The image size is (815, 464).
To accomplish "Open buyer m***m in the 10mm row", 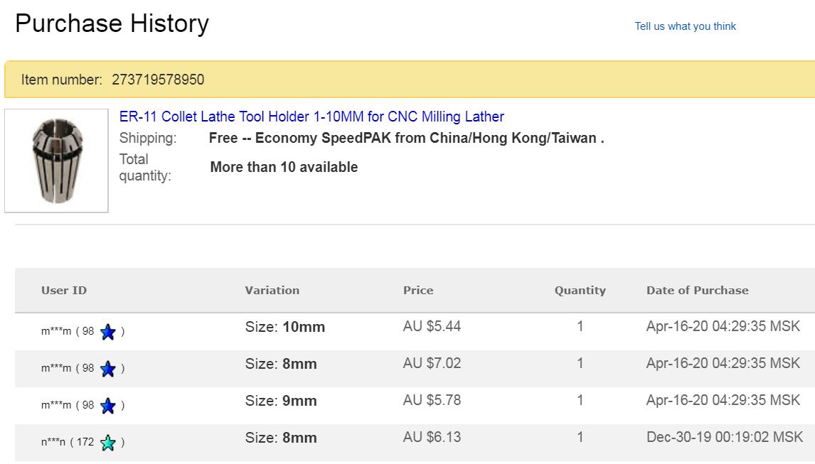I will click(56, 332).
